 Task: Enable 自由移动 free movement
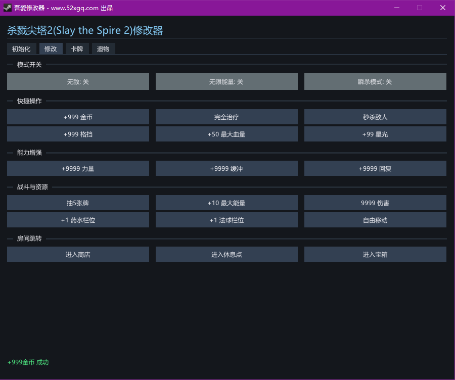(x=375, y=220)
